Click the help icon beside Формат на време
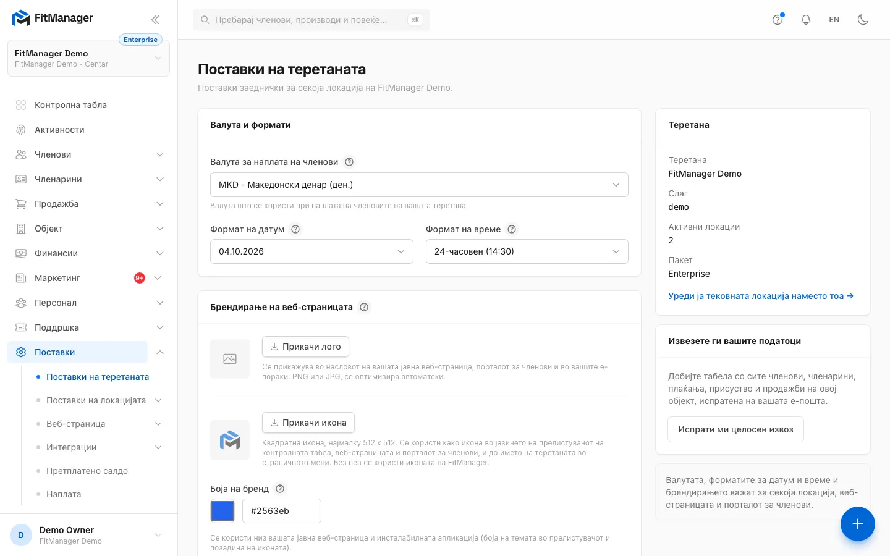Screen dimensions: 890x556 pos(512,229)
